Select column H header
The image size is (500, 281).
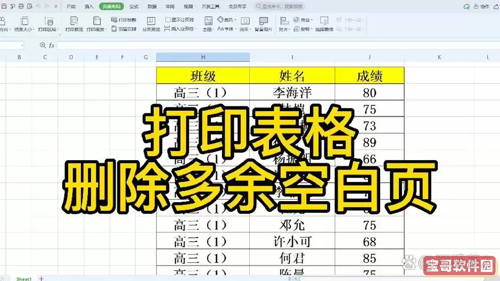[x=203, y=57]
